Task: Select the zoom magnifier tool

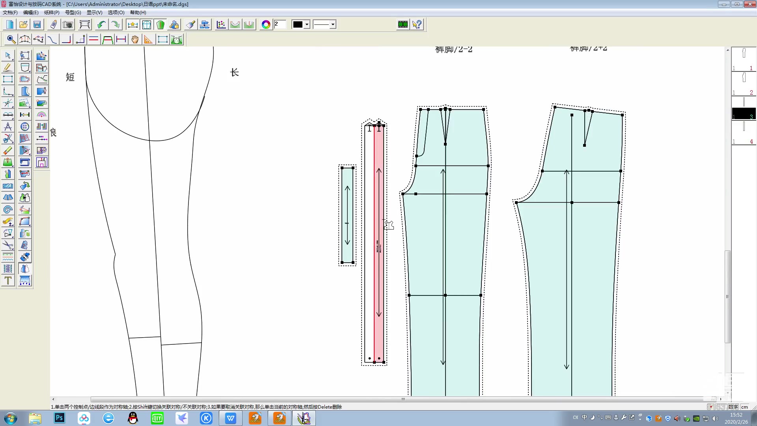Action: [11, 39]
